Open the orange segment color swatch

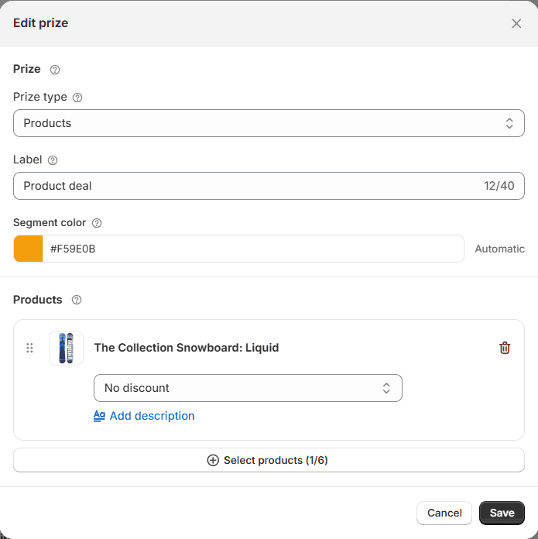(28, 249)
